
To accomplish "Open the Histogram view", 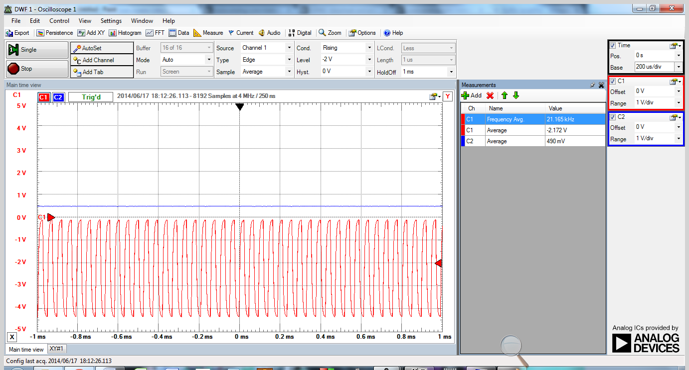I will [125, 33].
